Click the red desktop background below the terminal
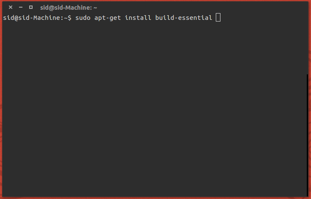Viewport: 311px width, 199px height. click(155, 197)
